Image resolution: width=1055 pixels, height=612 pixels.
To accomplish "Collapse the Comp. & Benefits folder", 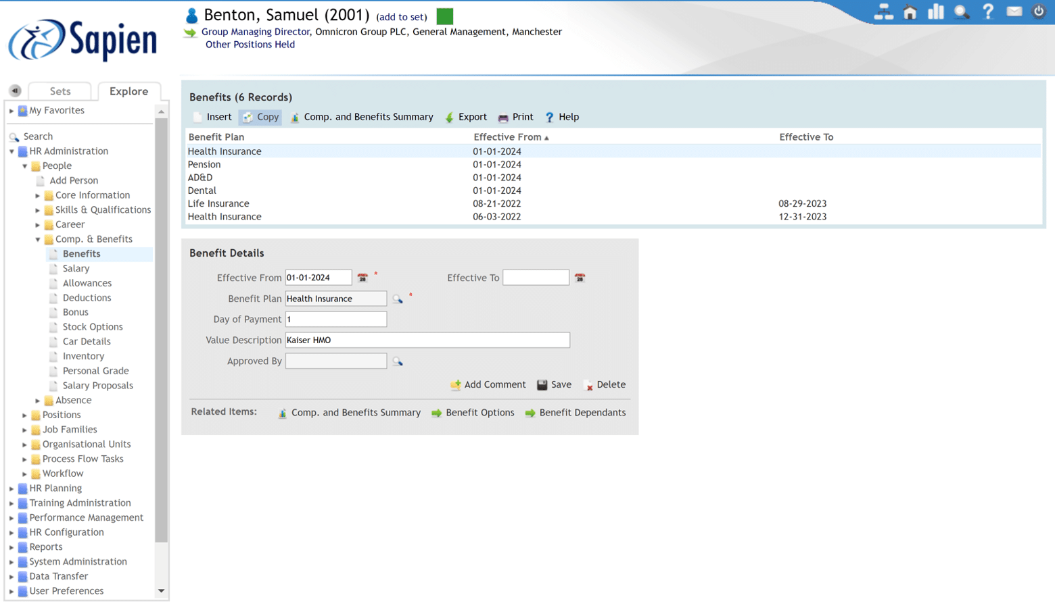I will (x=39, y=238).
